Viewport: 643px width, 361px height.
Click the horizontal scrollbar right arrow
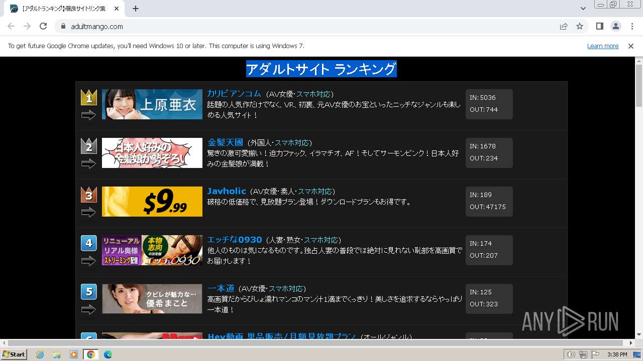pos(631,343)
